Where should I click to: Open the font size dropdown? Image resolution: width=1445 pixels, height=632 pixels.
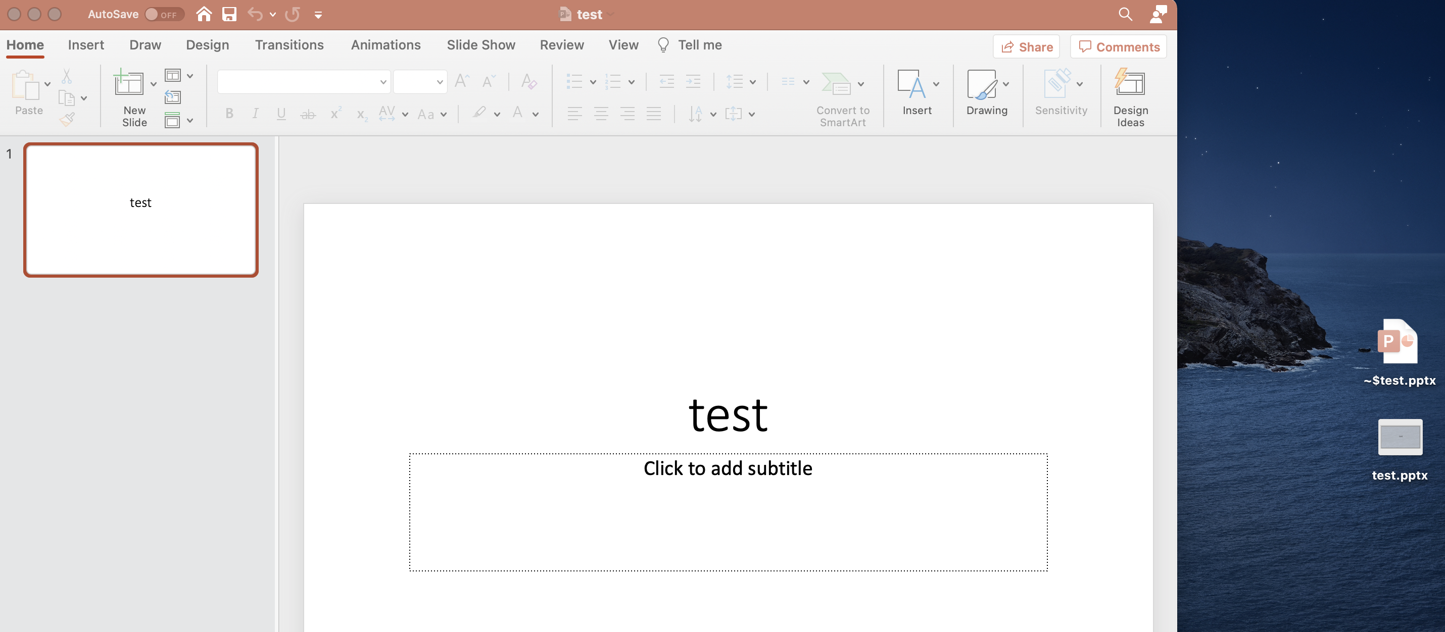[440, 82]
